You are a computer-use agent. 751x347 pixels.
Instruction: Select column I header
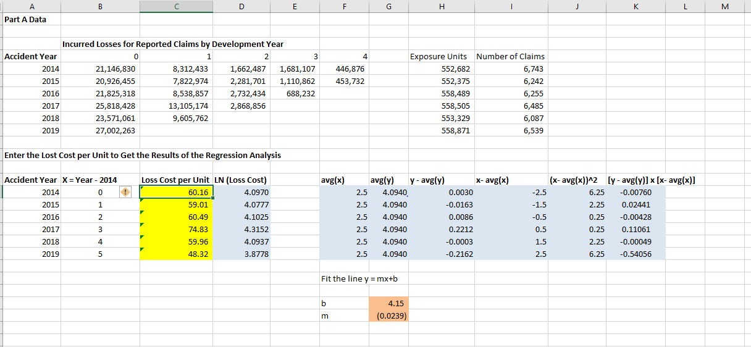(511, 6)
